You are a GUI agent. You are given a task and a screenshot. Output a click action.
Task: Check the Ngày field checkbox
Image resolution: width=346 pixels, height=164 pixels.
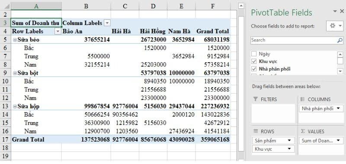pyautogui.click(x=254, y=54)
